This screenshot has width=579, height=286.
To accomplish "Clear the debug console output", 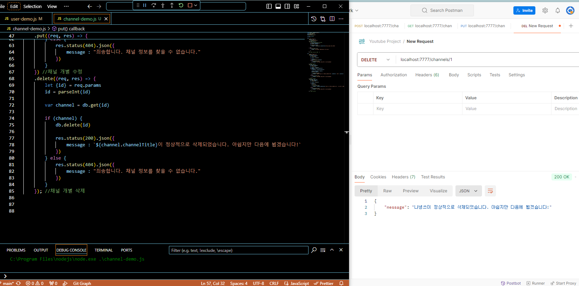I will (x=323, y=250).
